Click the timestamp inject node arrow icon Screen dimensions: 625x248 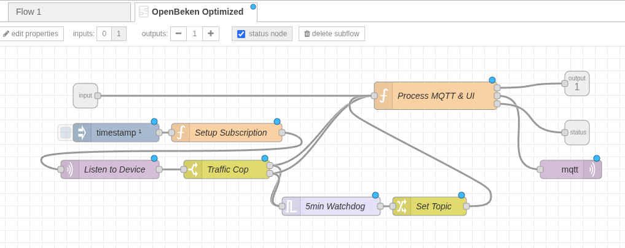pyautogui.click(x=82, y=133)
